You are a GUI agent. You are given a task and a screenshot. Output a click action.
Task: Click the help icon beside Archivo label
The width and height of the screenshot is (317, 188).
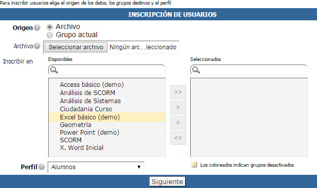(x=37, y=46)
